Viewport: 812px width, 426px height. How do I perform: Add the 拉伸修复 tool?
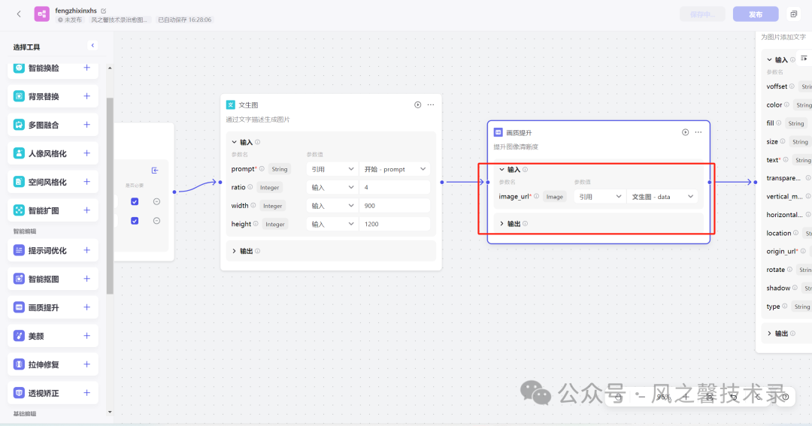coord(87,364)
